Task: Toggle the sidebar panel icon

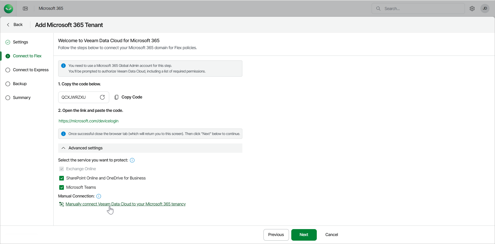Action: [x=25, y=8]
